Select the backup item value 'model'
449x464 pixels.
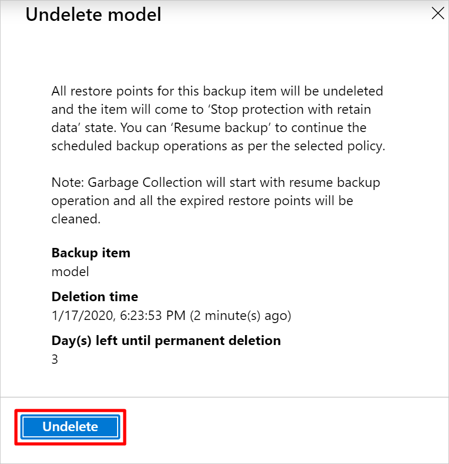click(70, 271)
